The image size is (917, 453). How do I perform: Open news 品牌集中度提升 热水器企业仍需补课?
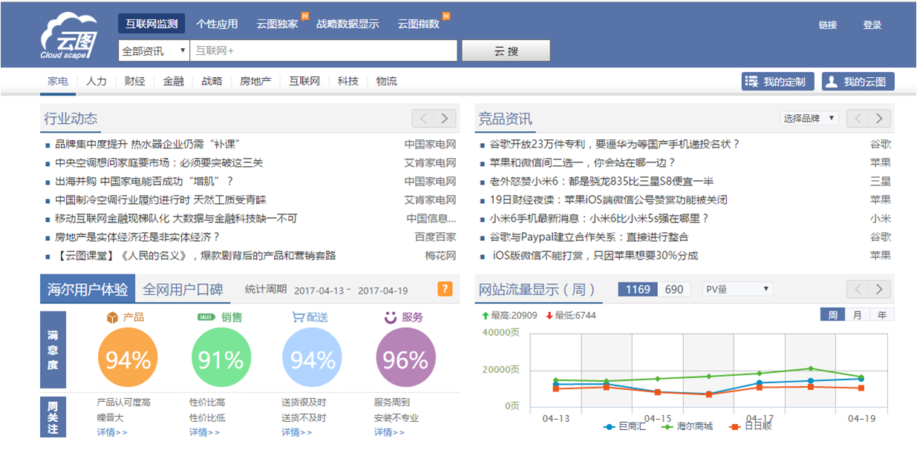148,145
